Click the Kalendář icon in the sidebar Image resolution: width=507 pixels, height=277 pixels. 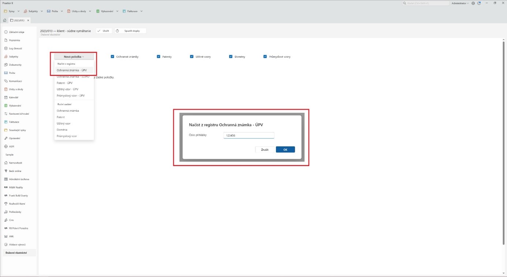(6, 97)
